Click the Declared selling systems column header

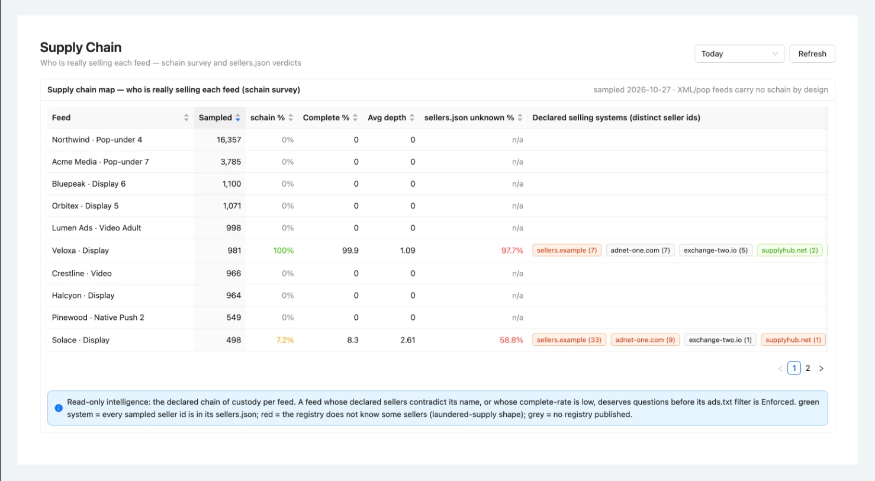click(x=616, y=118)
